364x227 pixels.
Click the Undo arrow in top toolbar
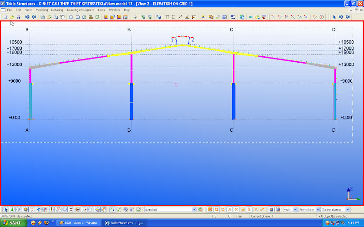pyautogui.click(x=27, y=17)
